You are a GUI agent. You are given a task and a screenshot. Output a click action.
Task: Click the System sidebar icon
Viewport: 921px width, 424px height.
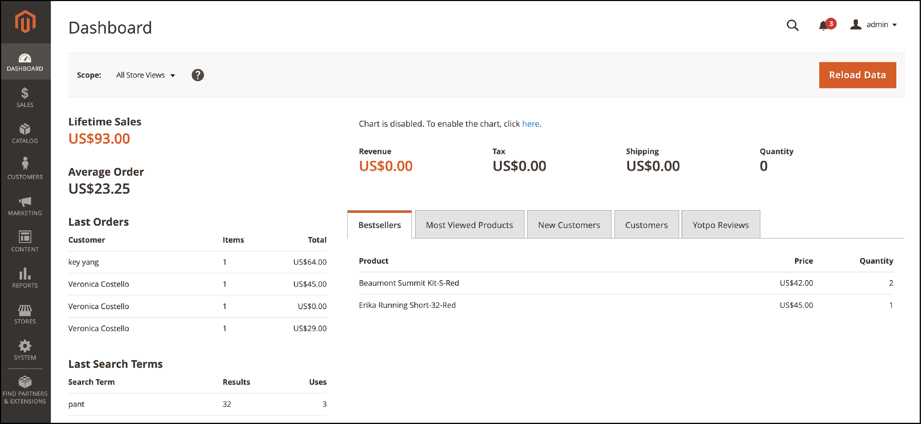coord(25,346)
